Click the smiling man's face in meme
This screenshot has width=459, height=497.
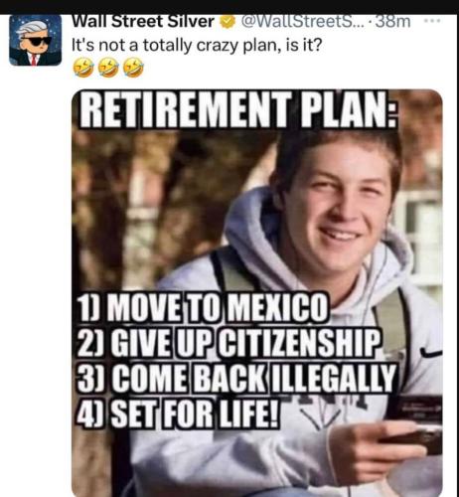[340, 206]
